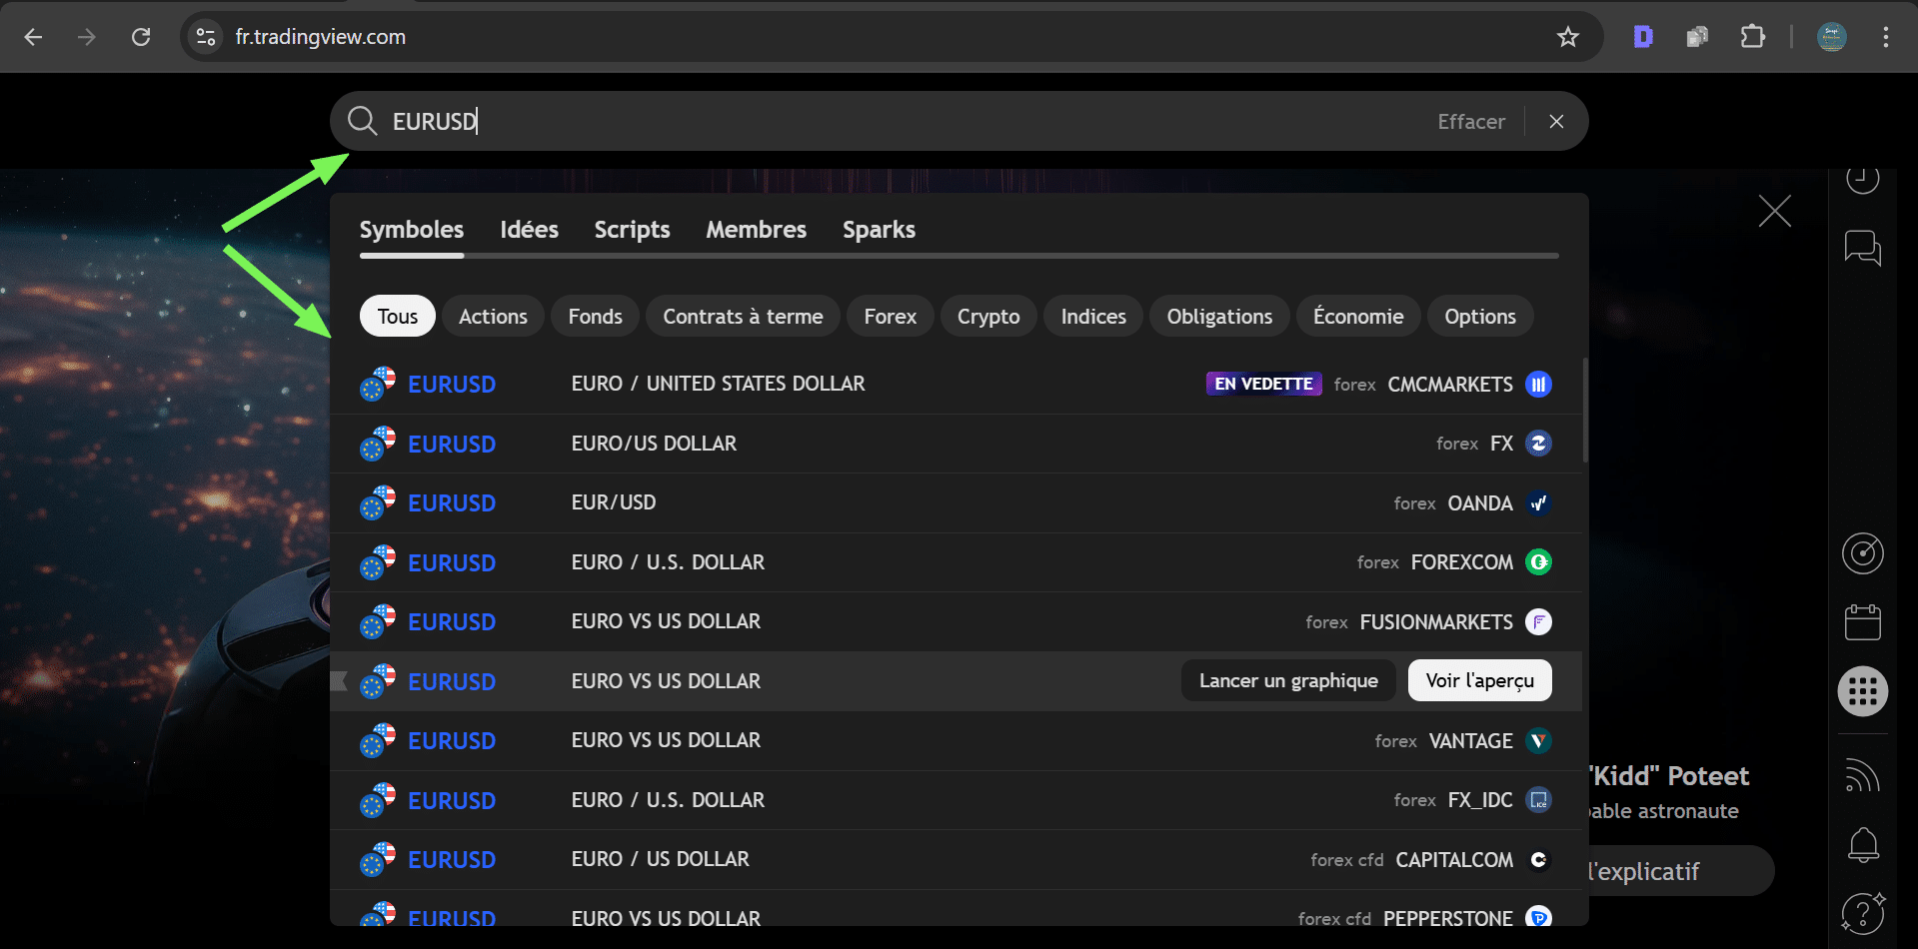The height and width of the screenshot is (949, 1918).
Task: Open the help question mark icon
Action: click(x=1862, y=912)
